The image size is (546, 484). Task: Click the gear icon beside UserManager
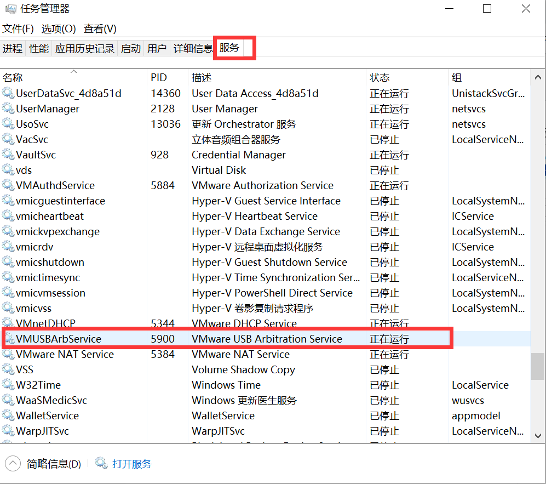pyautogui.click(x=8, y=109)
